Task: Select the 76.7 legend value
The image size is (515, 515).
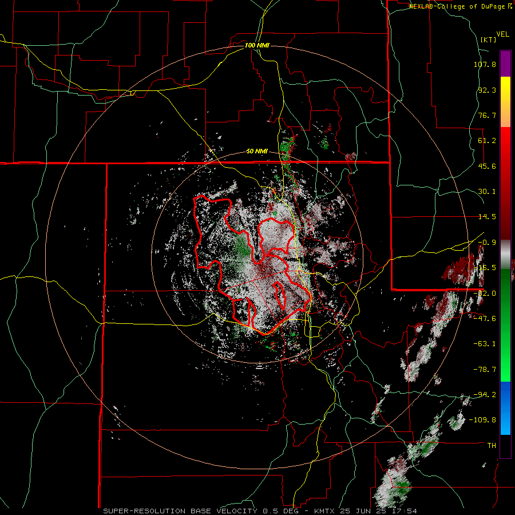Action: (487, 115)
